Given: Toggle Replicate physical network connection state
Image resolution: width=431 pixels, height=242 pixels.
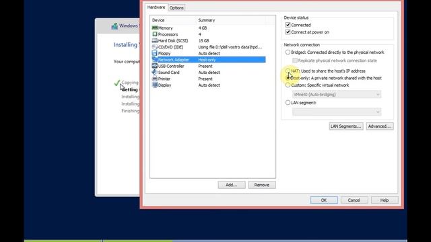Looking at the screenshot, I should pyautogui.click(x=295, y=61).
